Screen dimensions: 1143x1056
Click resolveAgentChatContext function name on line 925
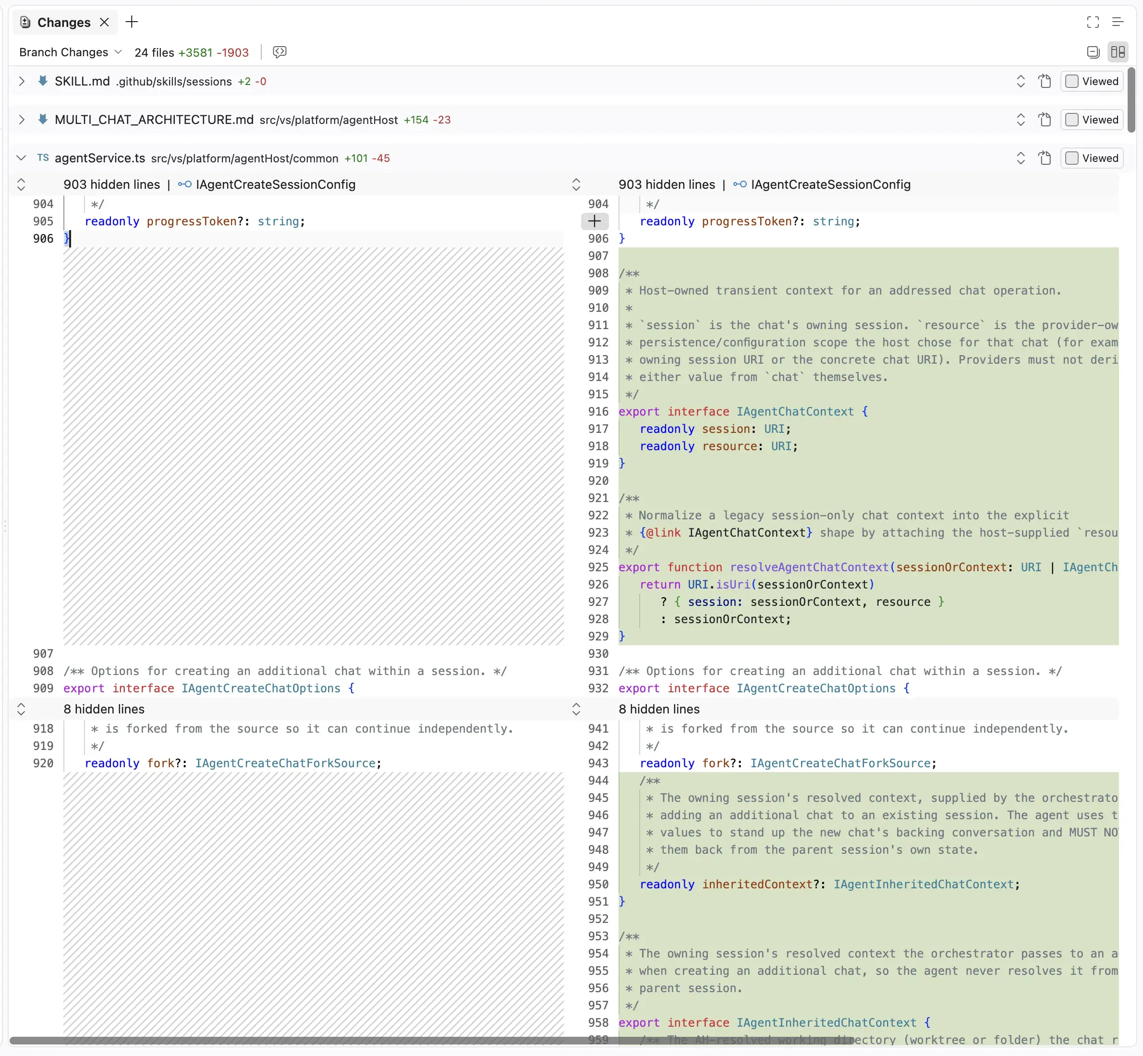click(x=809, y=567)
